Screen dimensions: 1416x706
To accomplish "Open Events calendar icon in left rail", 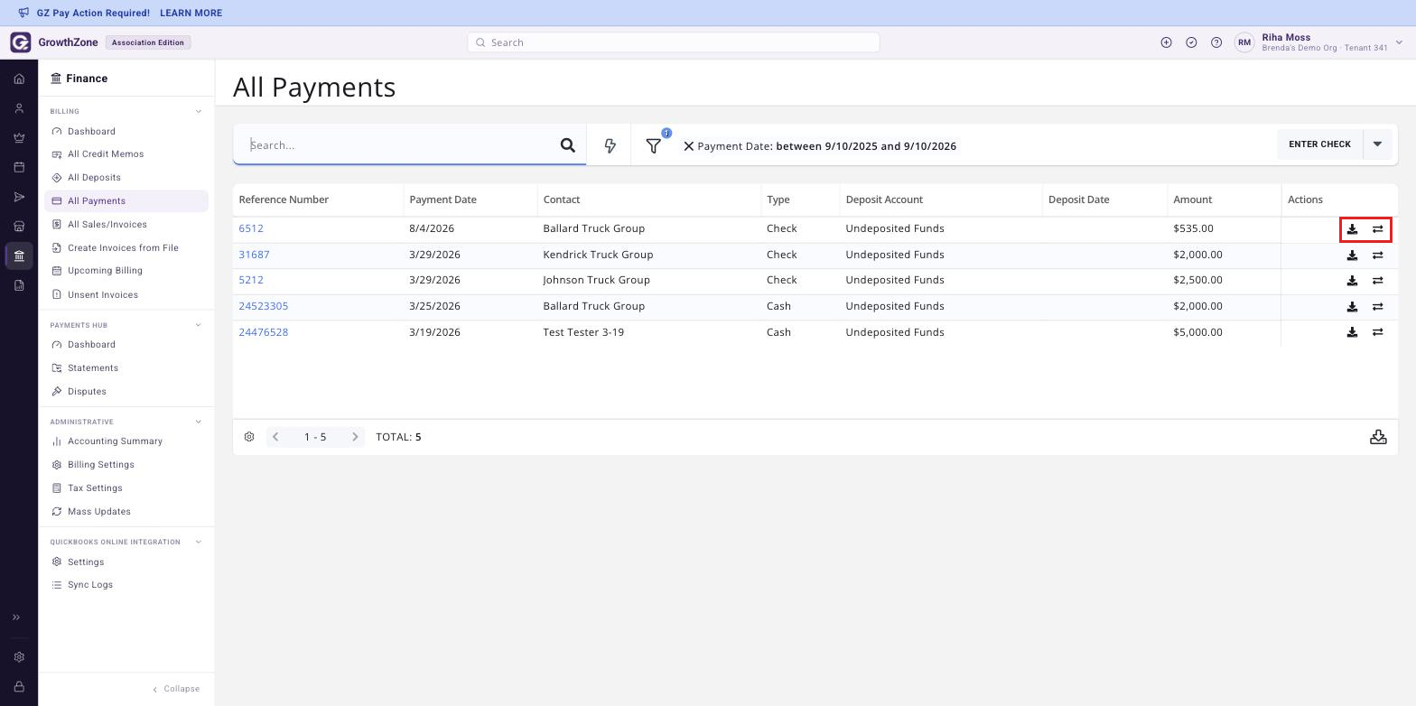I will pos(19,167).
